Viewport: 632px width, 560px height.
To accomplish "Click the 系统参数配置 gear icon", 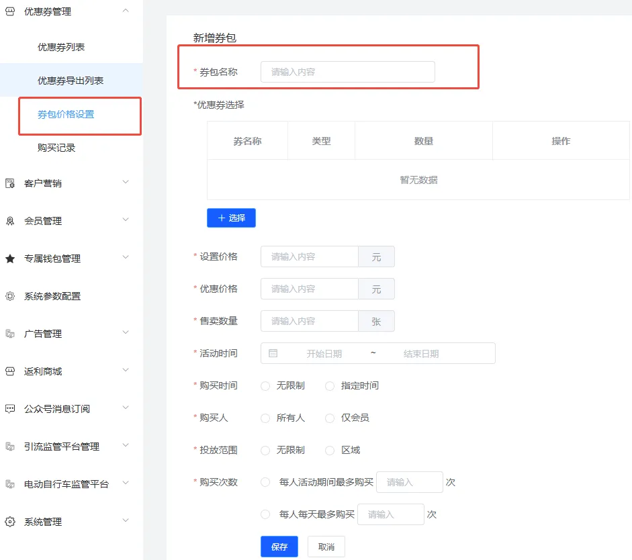I will tap(11, 295).
